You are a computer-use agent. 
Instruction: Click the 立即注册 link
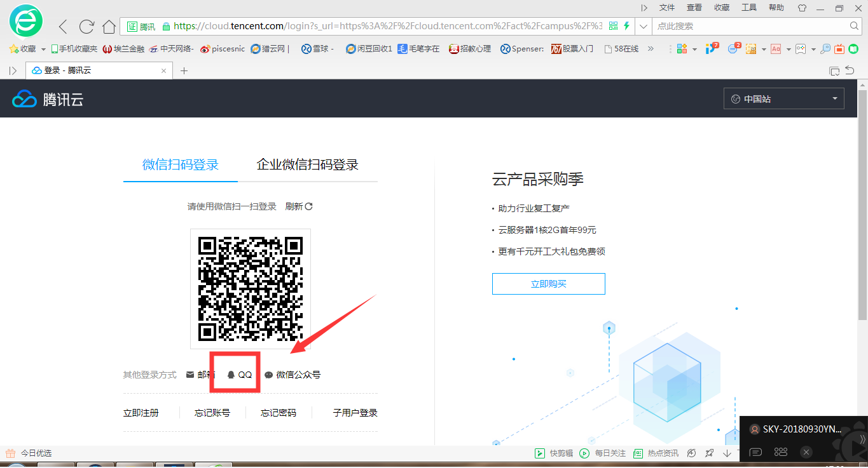click(141, 413)
